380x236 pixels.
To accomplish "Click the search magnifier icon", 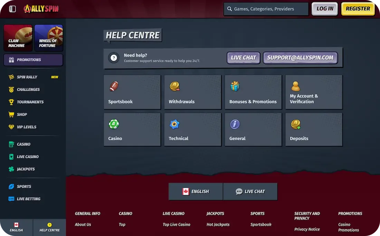I will pyautogui.click(x=229, y=9).
